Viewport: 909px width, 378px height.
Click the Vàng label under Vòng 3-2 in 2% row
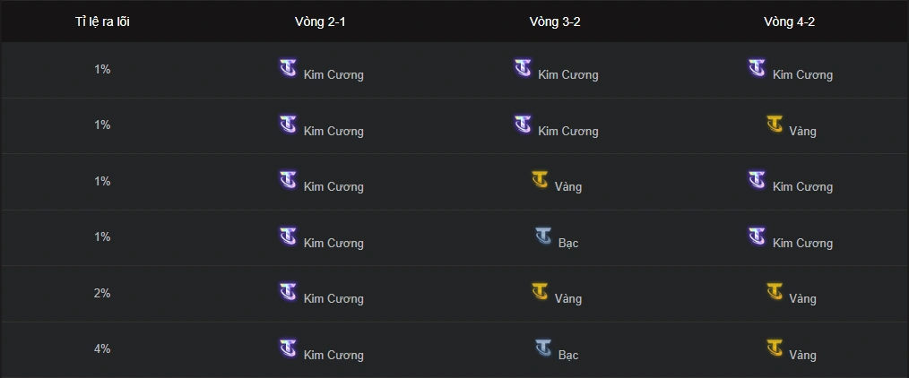568,299
